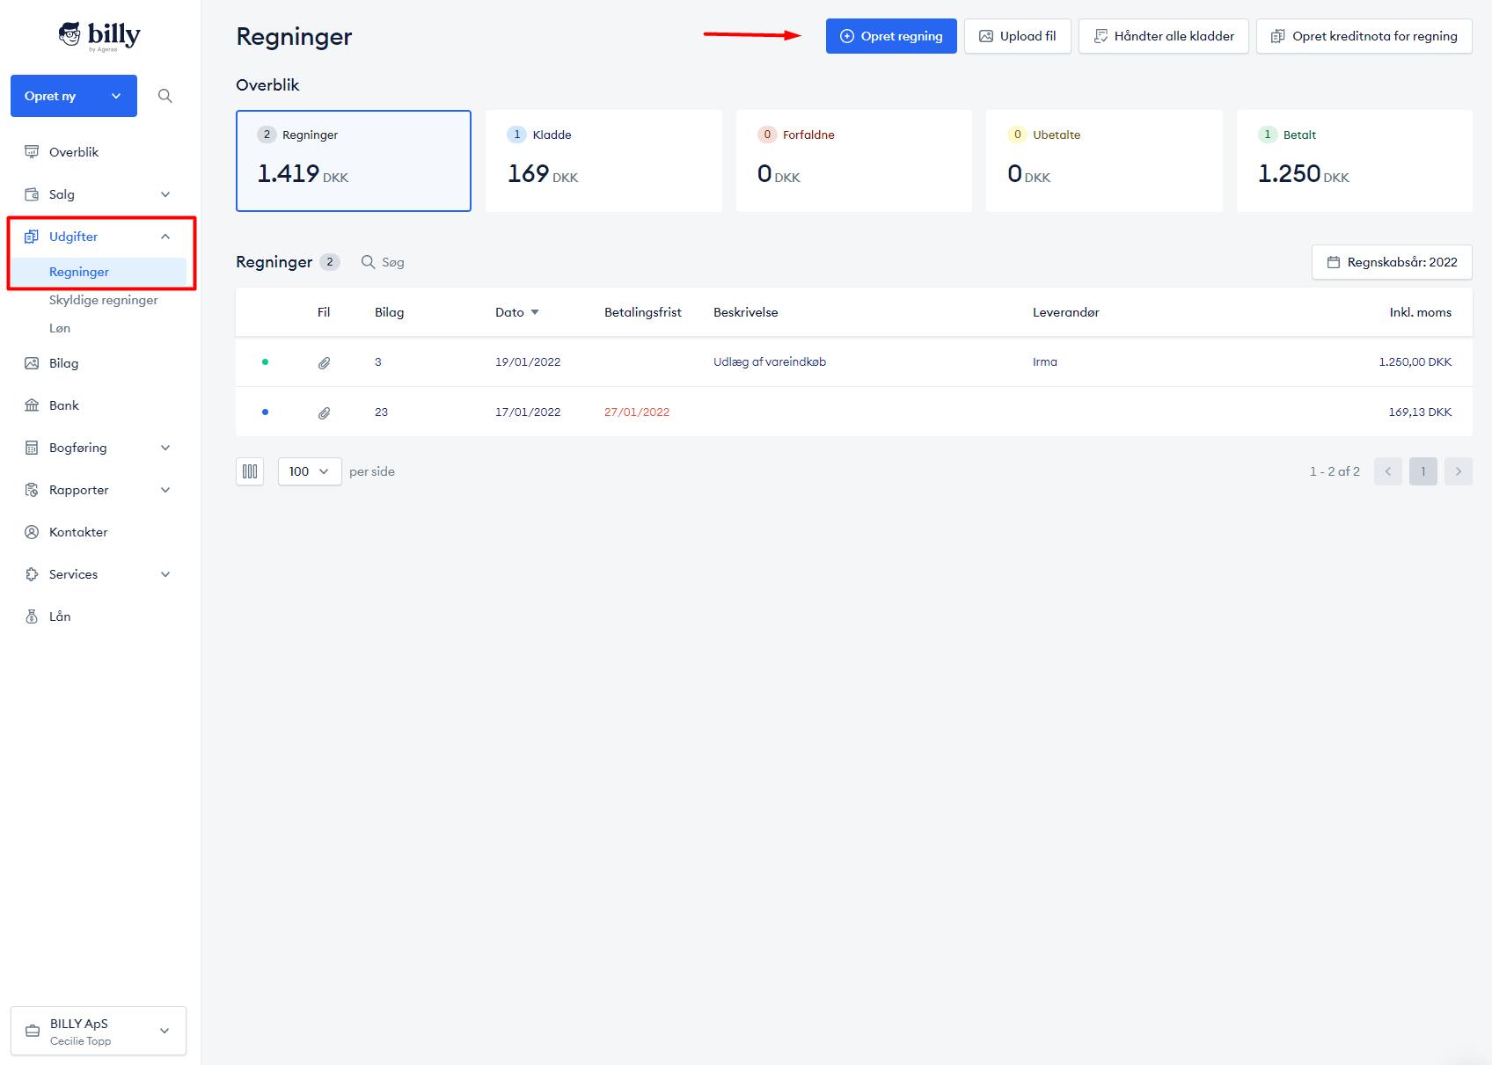Click the Lån money bag icon
The image size is (1492, 1065).
[x=32, y=616]
